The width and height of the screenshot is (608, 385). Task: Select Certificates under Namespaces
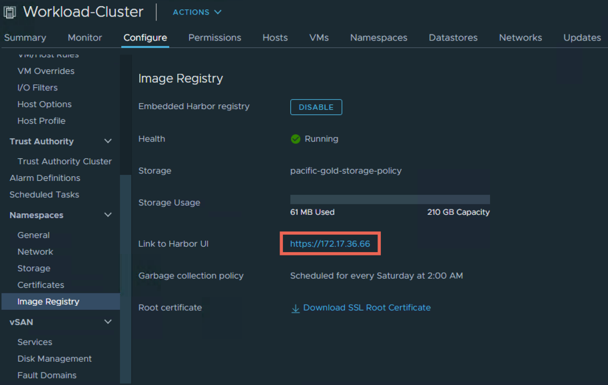tap(41, 285)
